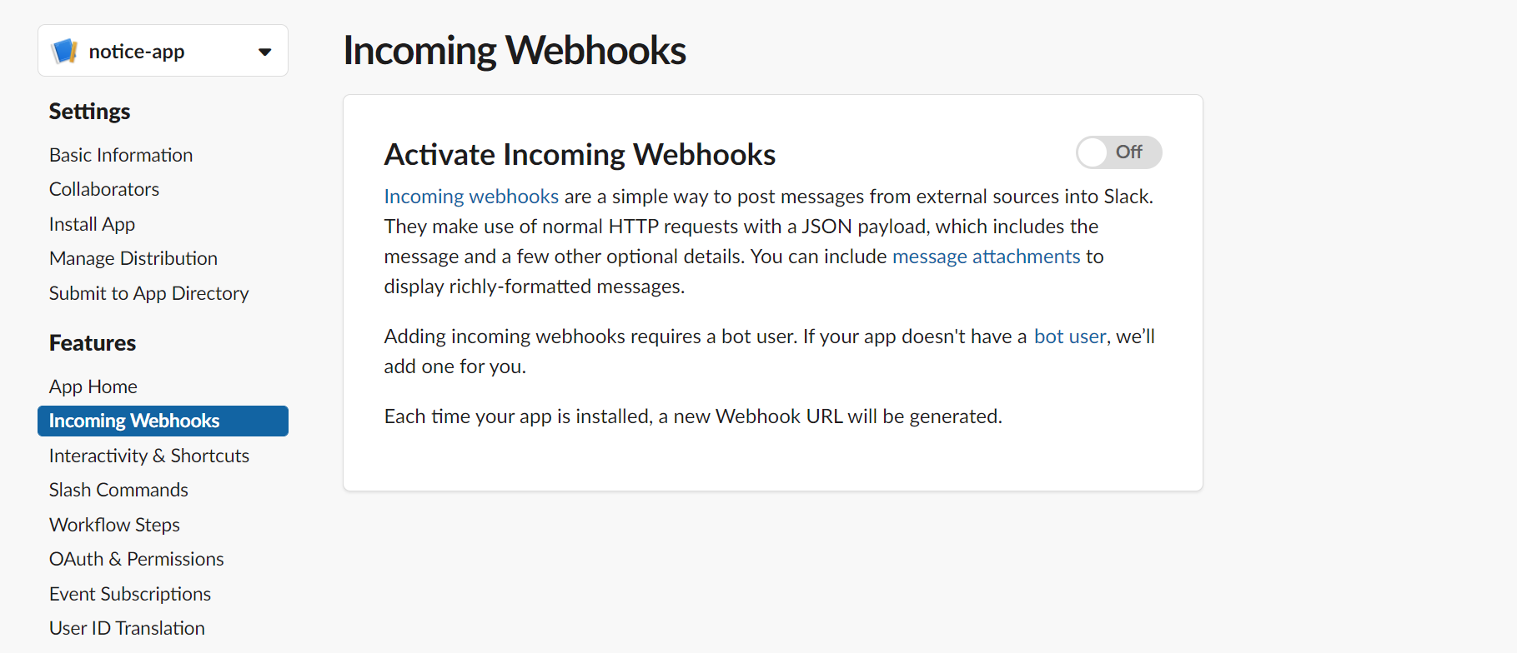Screen dimensions: 1517x653
Task: Open Workflow Steps feature
Action: point(114,525)
